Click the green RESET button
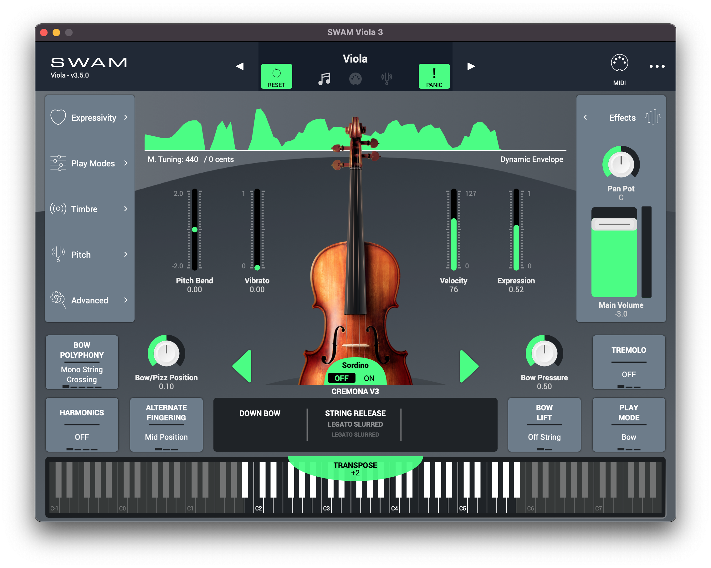The width and height of the screenshot is (711, 568). [276, 76]
